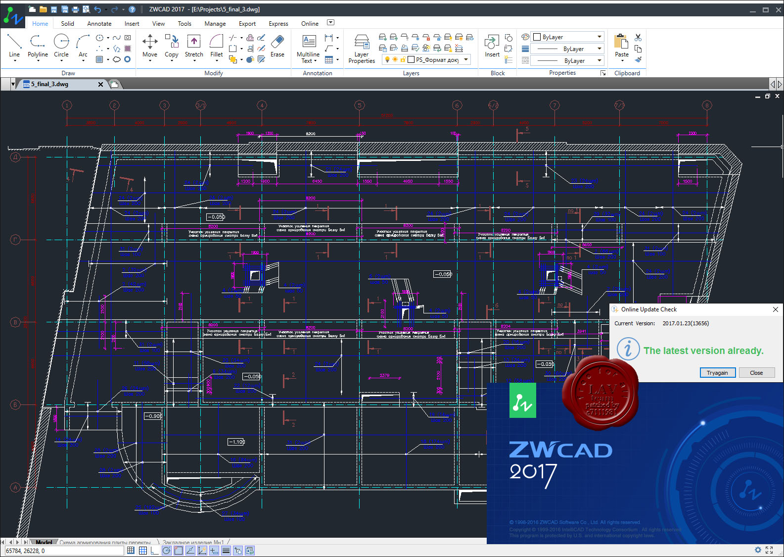Open settings gear in status bar
The width and height of the screenshot is (784, 557).
click(758, 550)
